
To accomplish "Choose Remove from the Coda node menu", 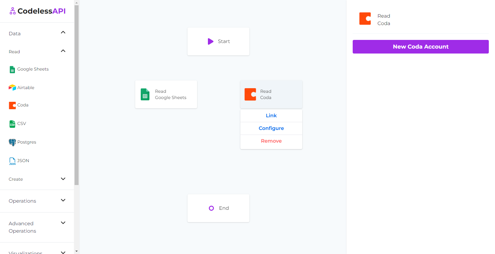I will 271,141.
